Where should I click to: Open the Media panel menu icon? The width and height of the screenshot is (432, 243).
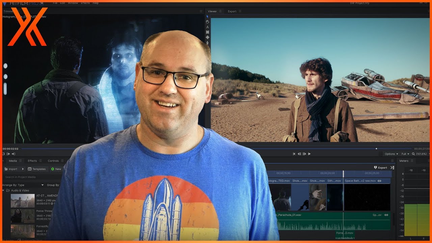click(20, 161)
